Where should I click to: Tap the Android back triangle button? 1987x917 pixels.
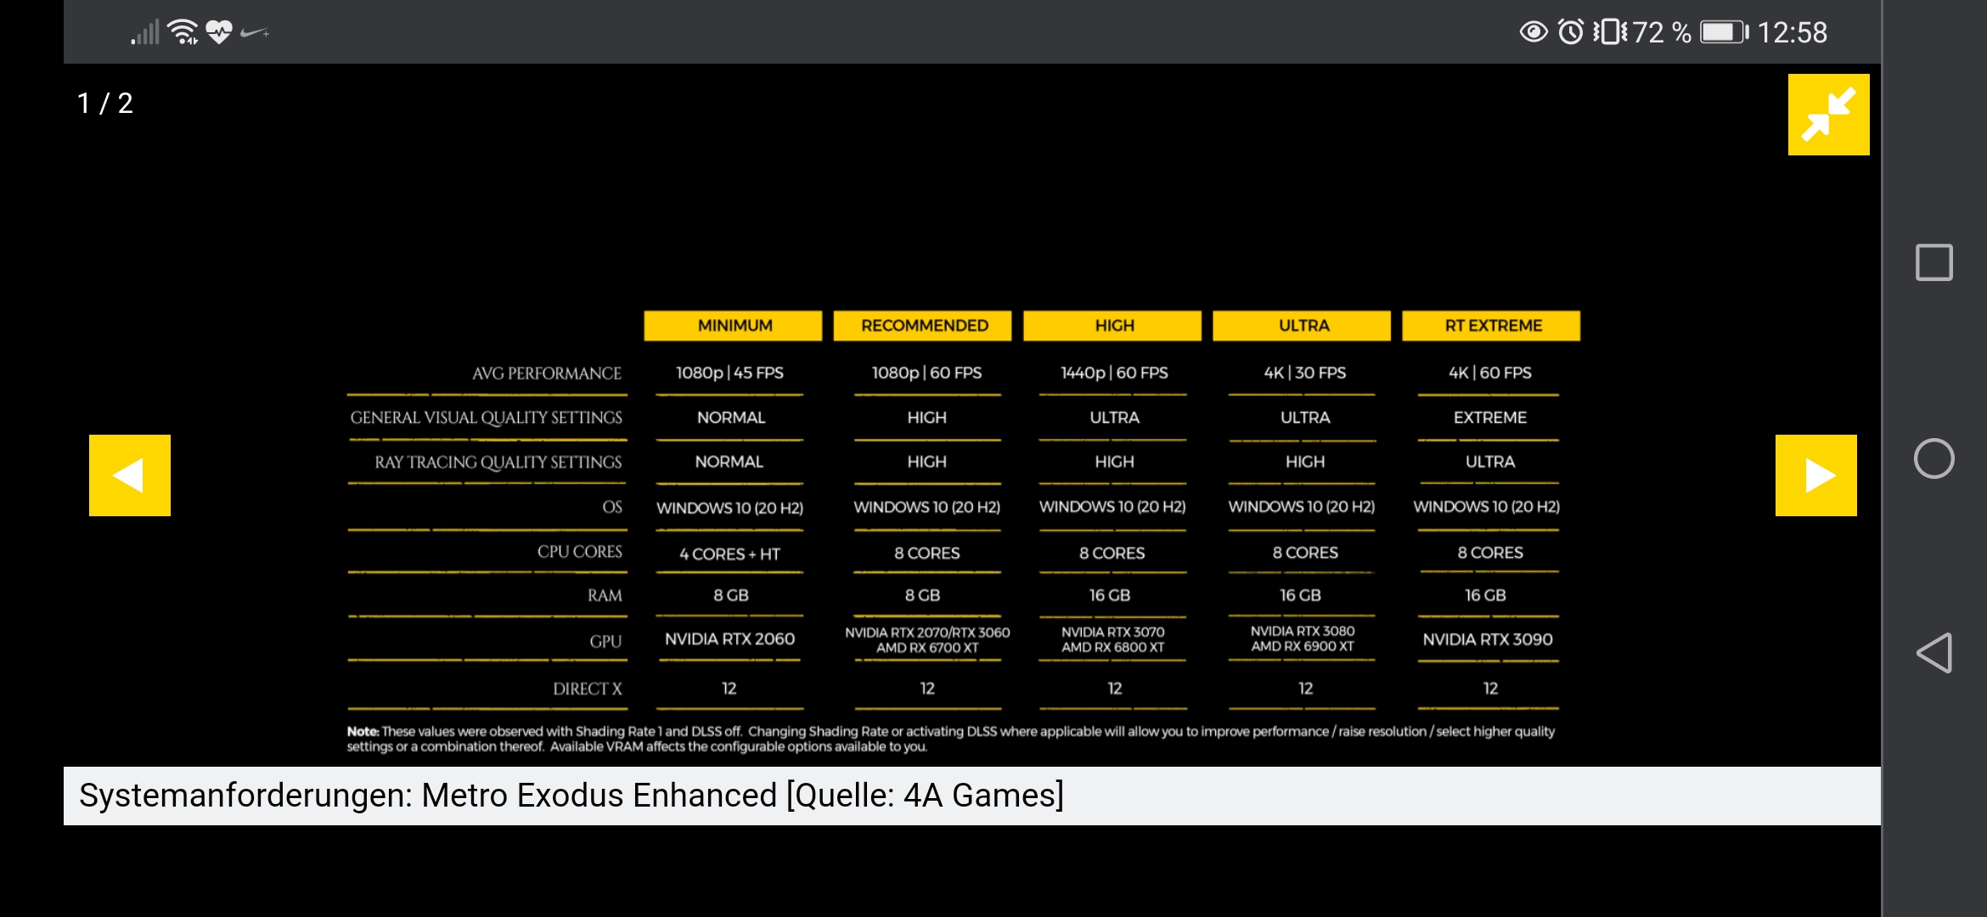pos(1934,653)
